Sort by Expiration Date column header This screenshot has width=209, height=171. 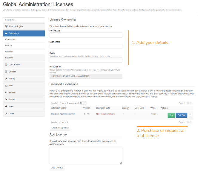coord(103,108)
